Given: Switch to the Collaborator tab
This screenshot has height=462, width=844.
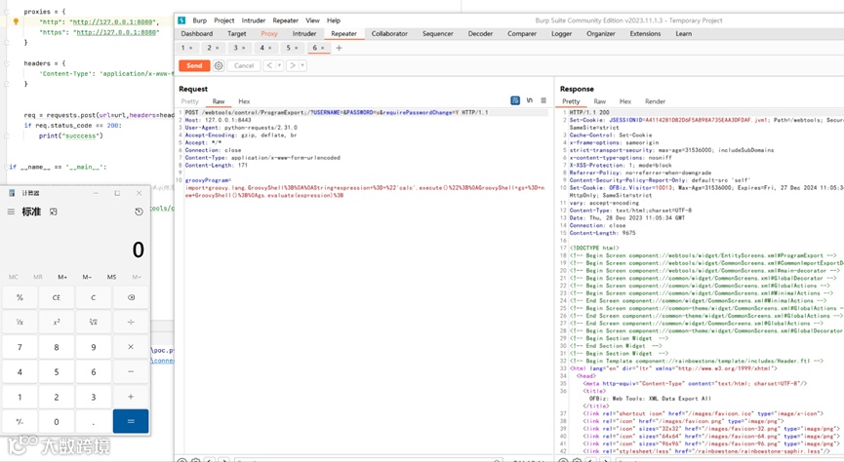Looking at the screenshot, I should (x=389, y=33).
